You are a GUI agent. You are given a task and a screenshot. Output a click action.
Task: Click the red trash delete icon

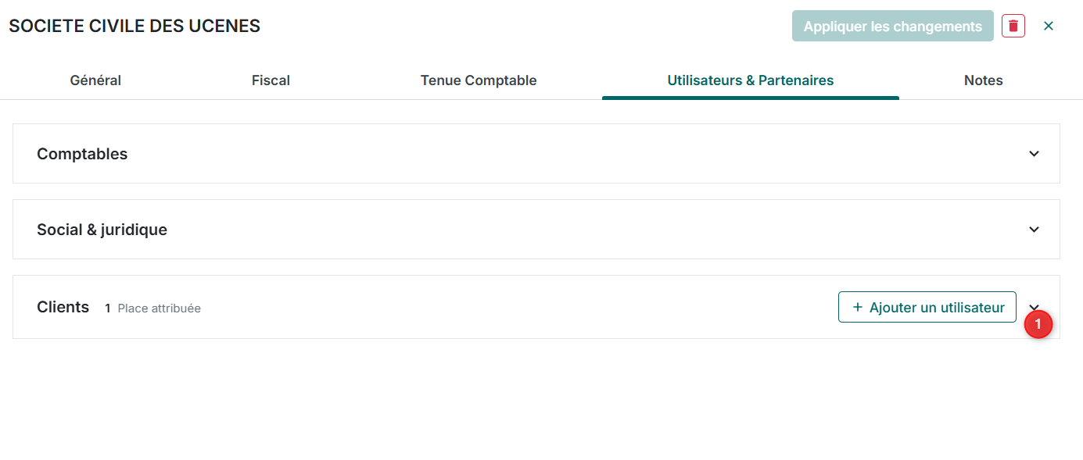click(x=1013, y=26)
